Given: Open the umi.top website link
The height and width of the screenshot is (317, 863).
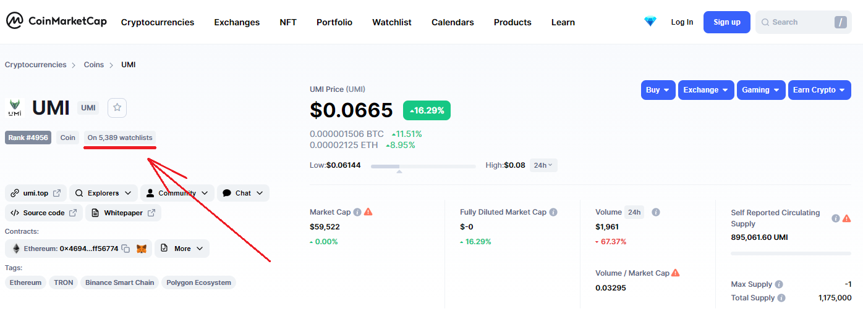Looking at the screenshot, I should point(36,193).
